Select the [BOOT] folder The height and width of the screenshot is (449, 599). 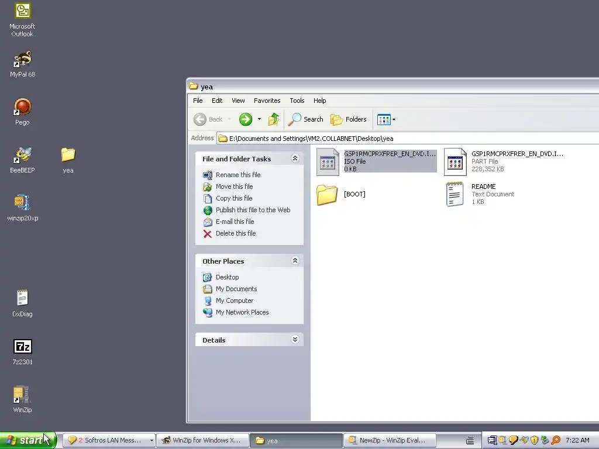pyautogui.click(x=341, y=194)
